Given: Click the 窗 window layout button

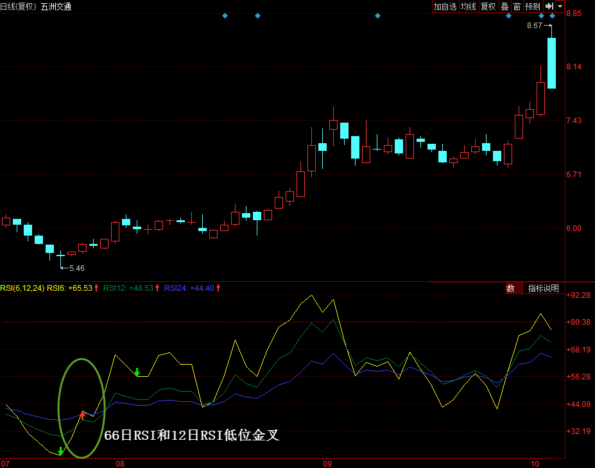Looking at the screenshot, I should pyautogui.click(x=517, y=6).
